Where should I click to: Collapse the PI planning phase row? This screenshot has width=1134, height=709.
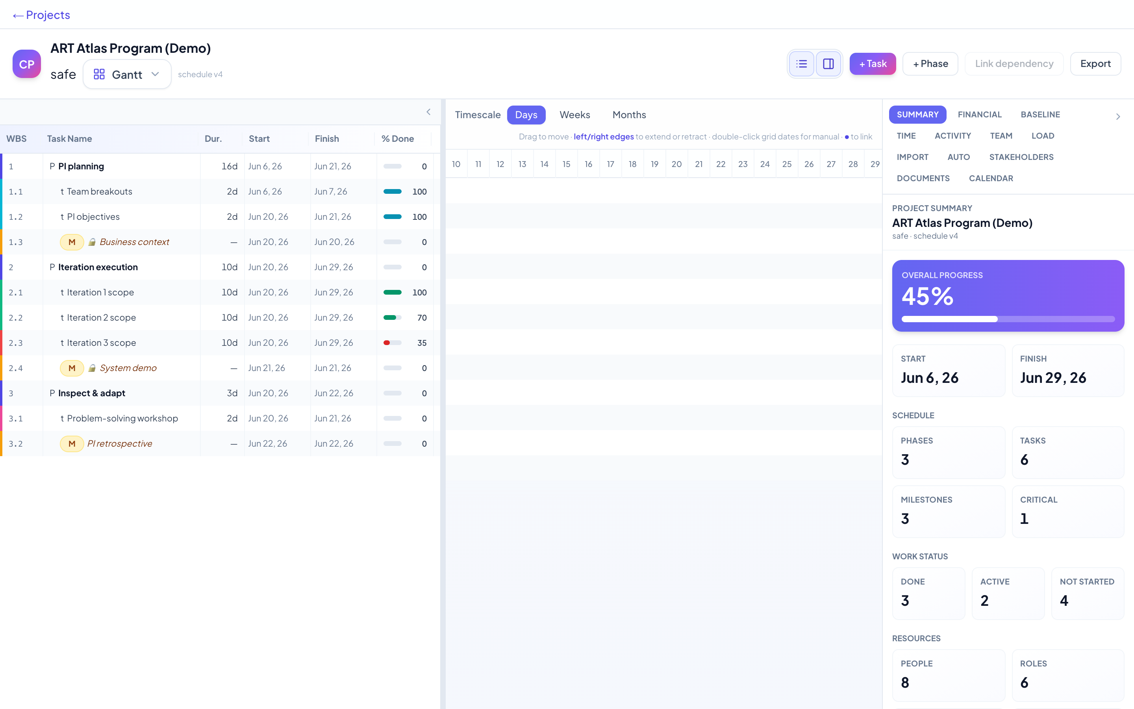[52, 167]
